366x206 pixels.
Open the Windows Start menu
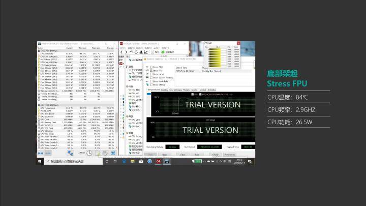pos(40,161)
